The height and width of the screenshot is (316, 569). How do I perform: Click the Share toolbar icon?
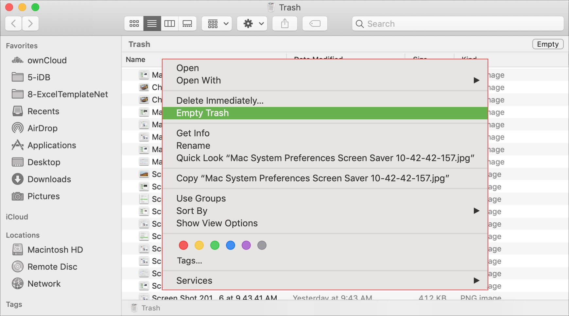[x=284, y=24]
